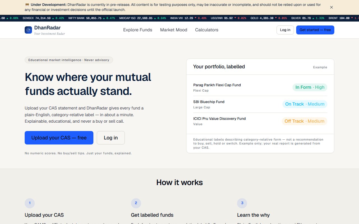Viewport: 359px width, 224px height.
Task: Open Explore Funds in the navigation
Action: coord(138,30)
